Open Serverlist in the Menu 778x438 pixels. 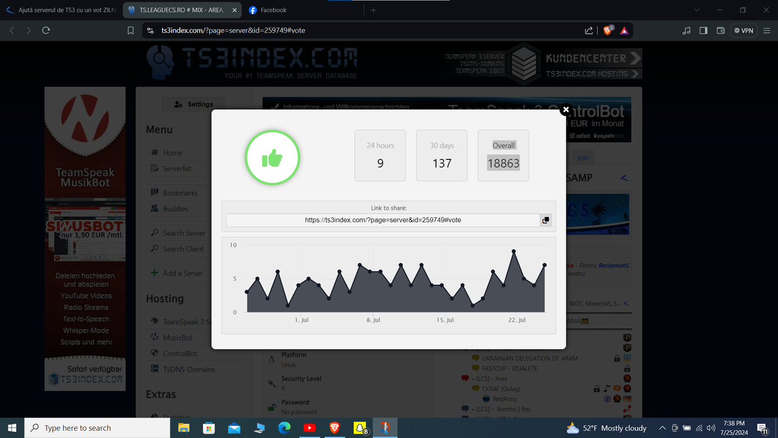point(177,169)
